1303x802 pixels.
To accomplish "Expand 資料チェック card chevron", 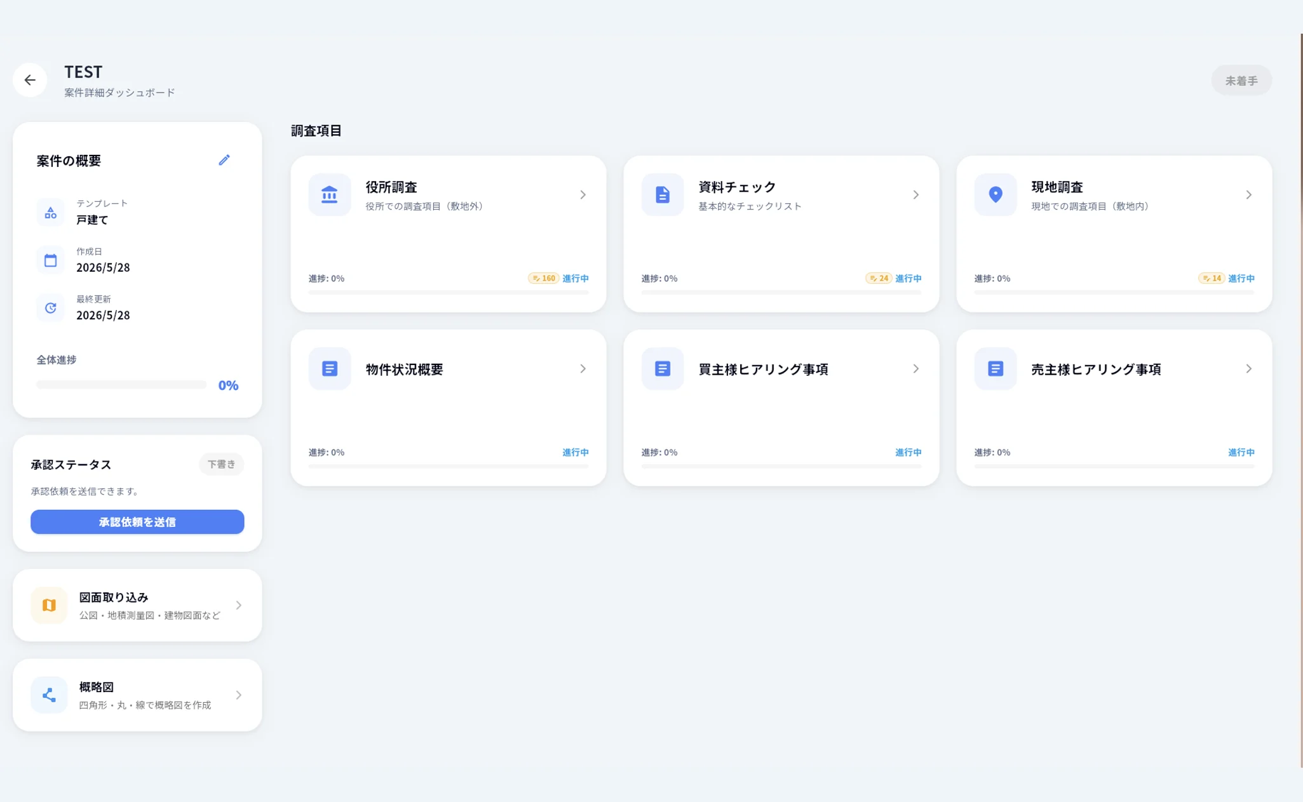I will tap(915, 195).
